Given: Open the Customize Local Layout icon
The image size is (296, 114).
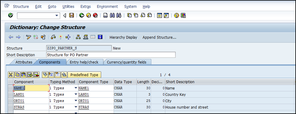Looking at the screenshot, I should tap(183, 16).
